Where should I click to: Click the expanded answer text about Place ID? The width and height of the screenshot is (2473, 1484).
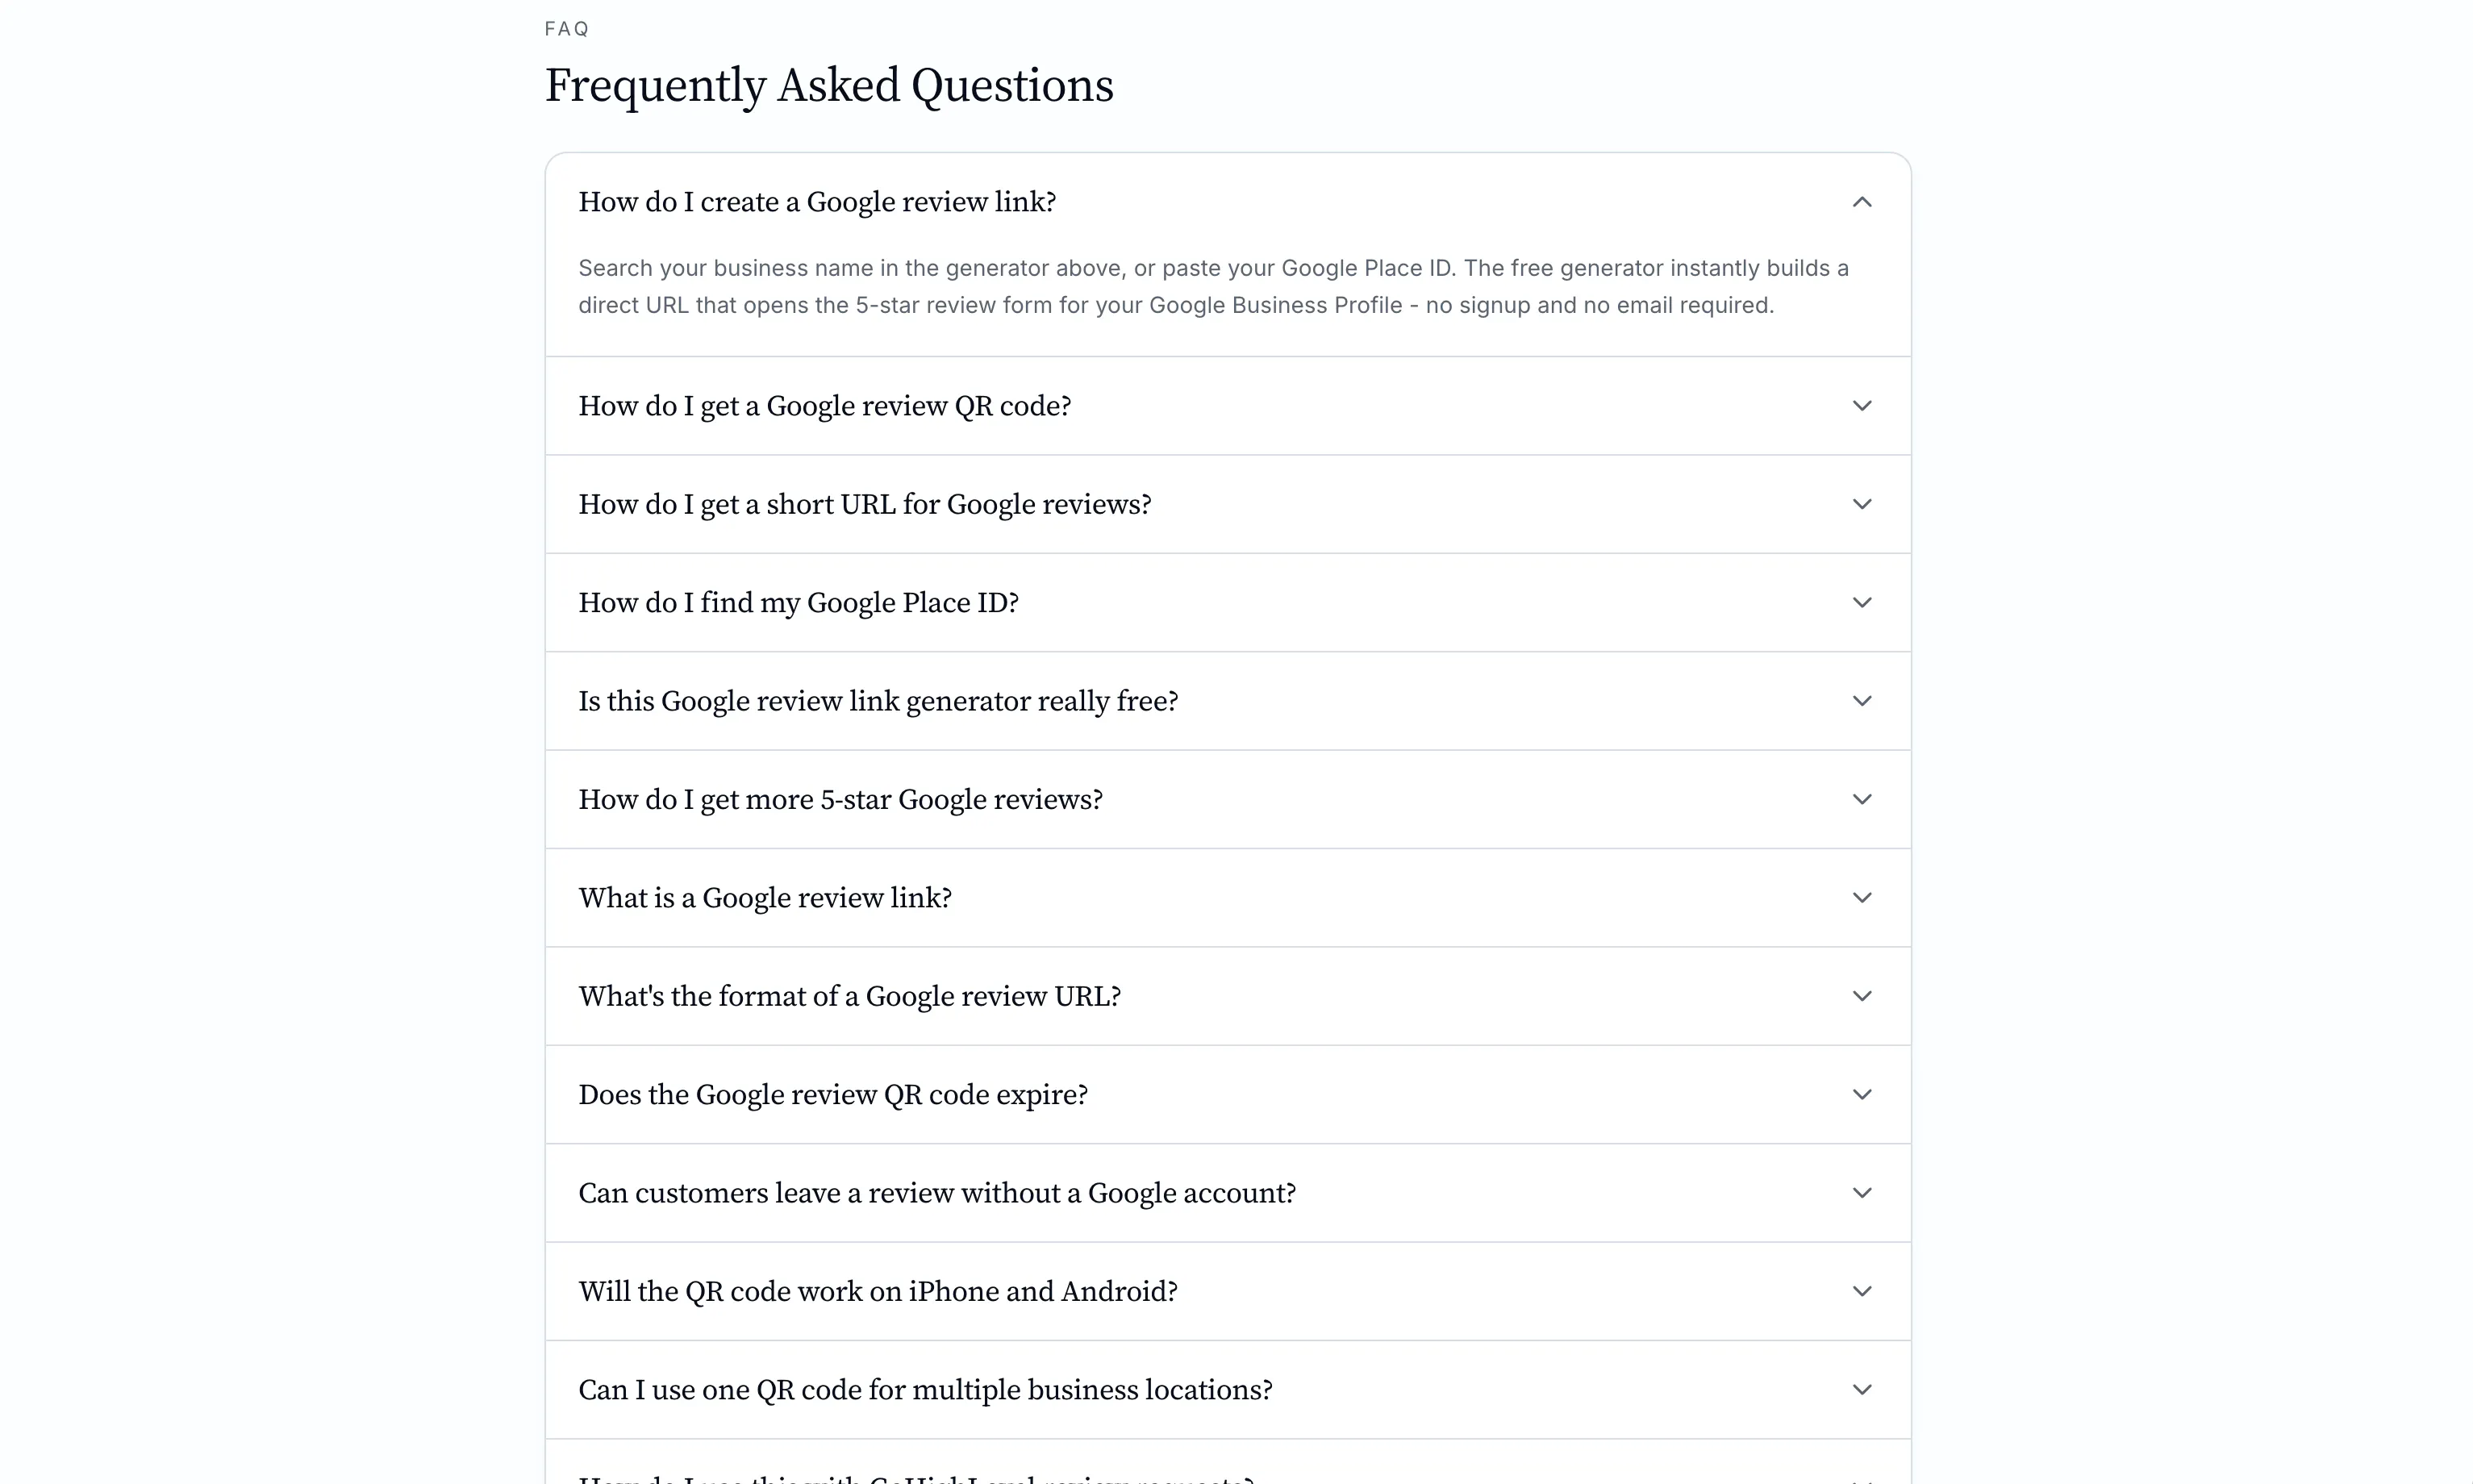point(1213,286)
